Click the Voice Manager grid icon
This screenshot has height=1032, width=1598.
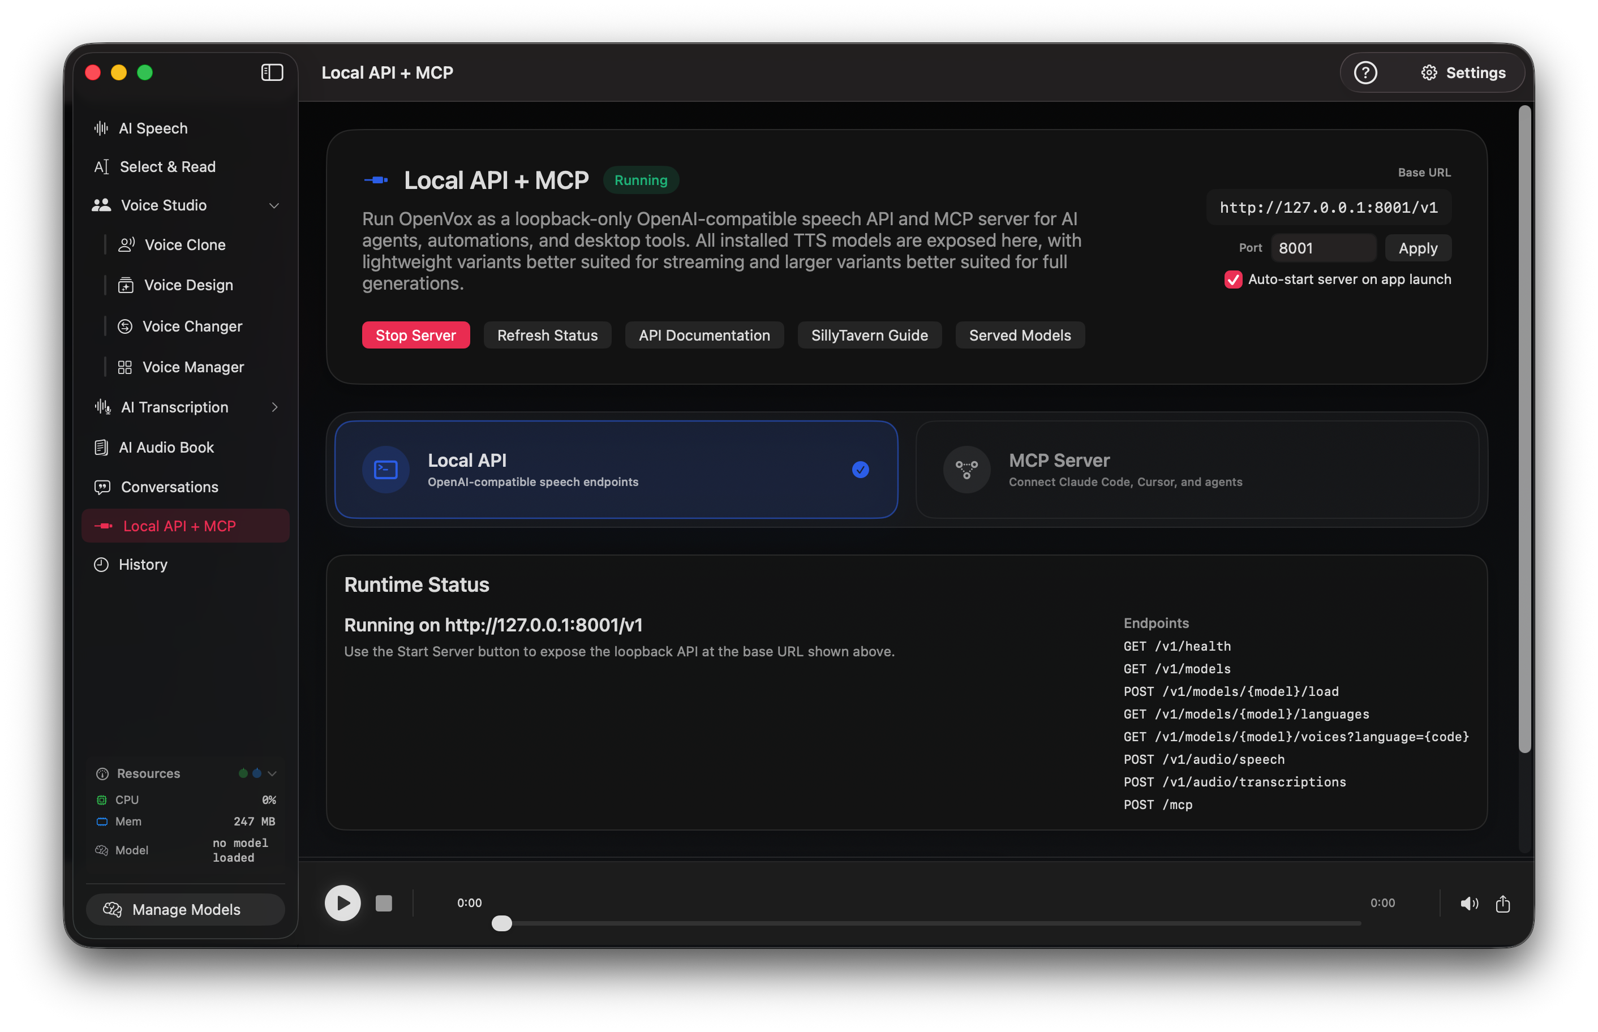point(124,367)
